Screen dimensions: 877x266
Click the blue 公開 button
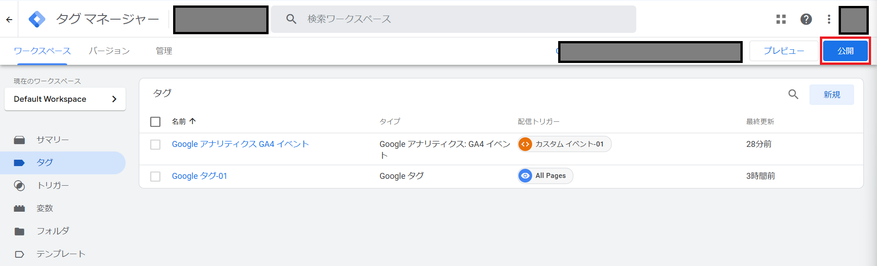[x=845, y=51]
